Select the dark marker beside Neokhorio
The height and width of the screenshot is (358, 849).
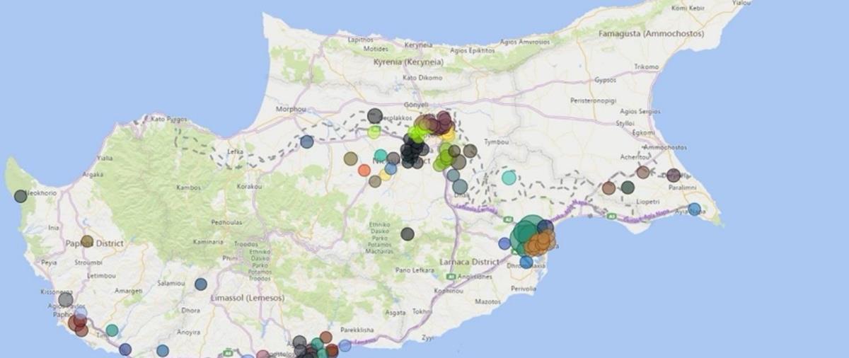click(x=21, y=196)
